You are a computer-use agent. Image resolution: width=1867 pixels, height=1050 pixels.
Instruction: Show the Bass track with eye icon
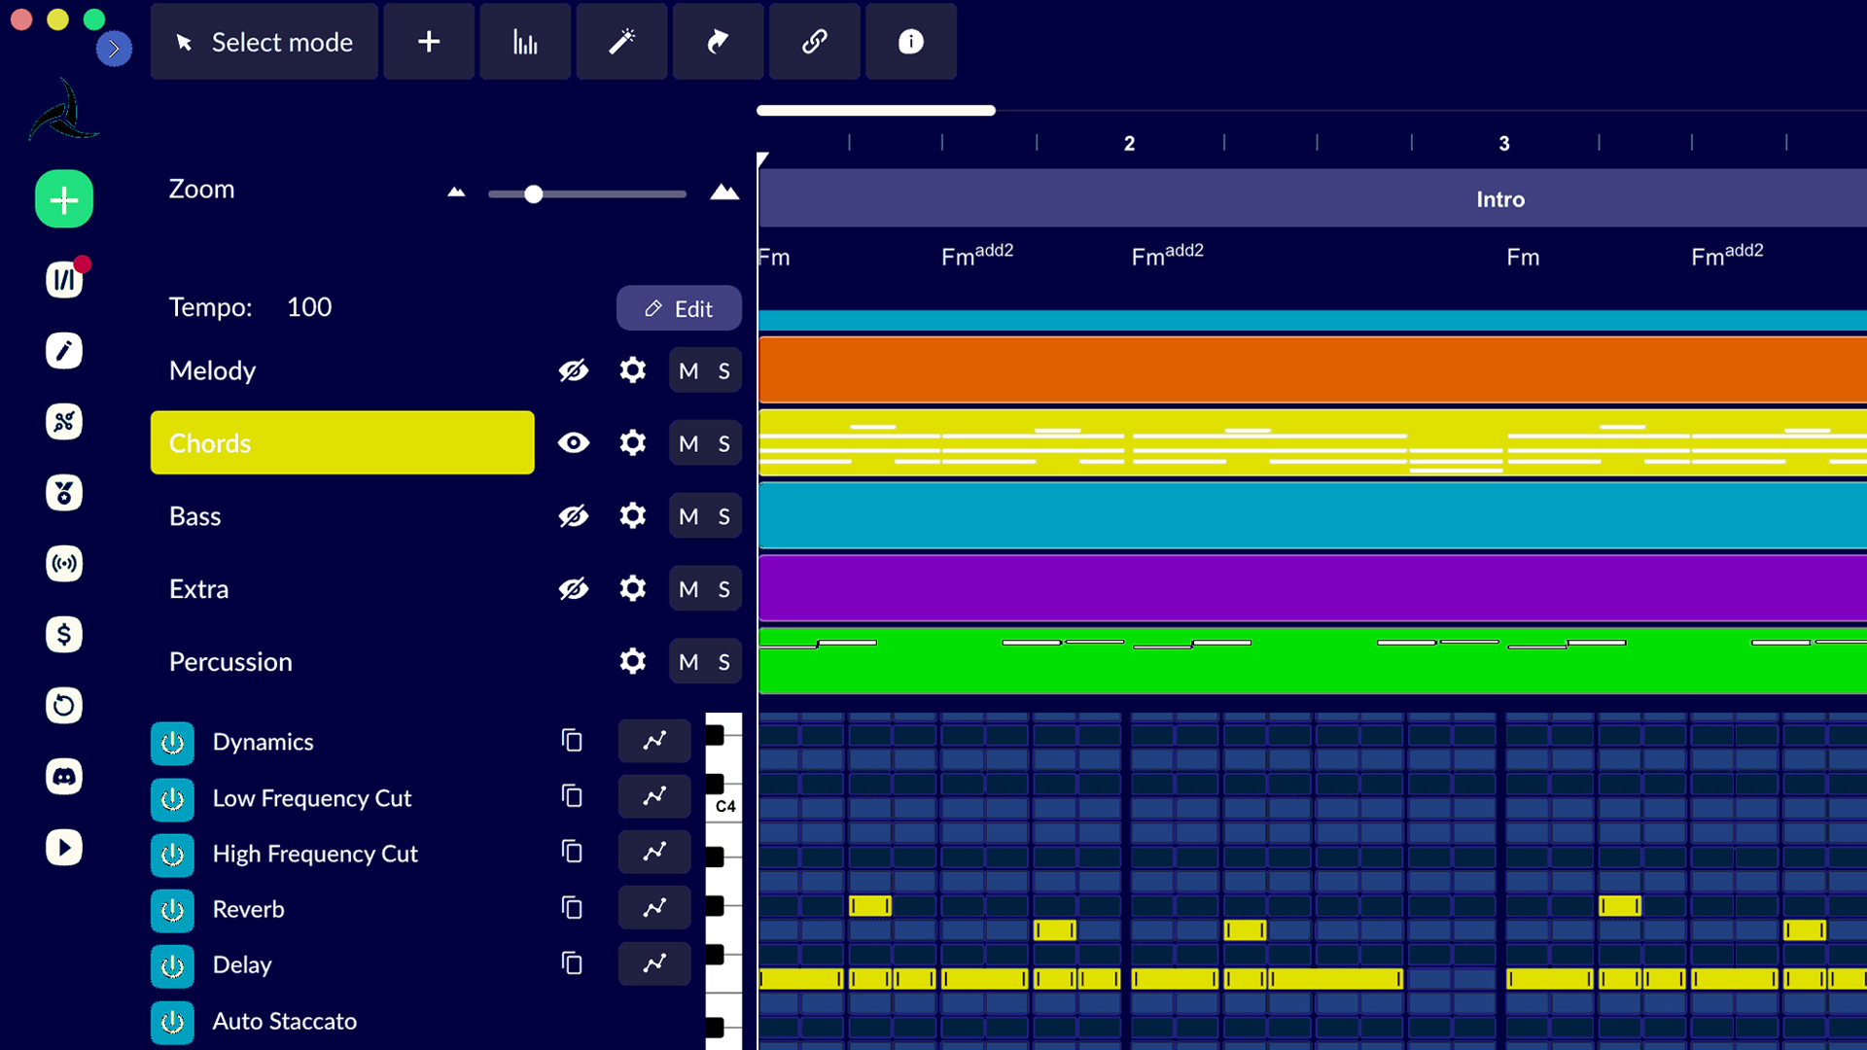pos(574,516)
